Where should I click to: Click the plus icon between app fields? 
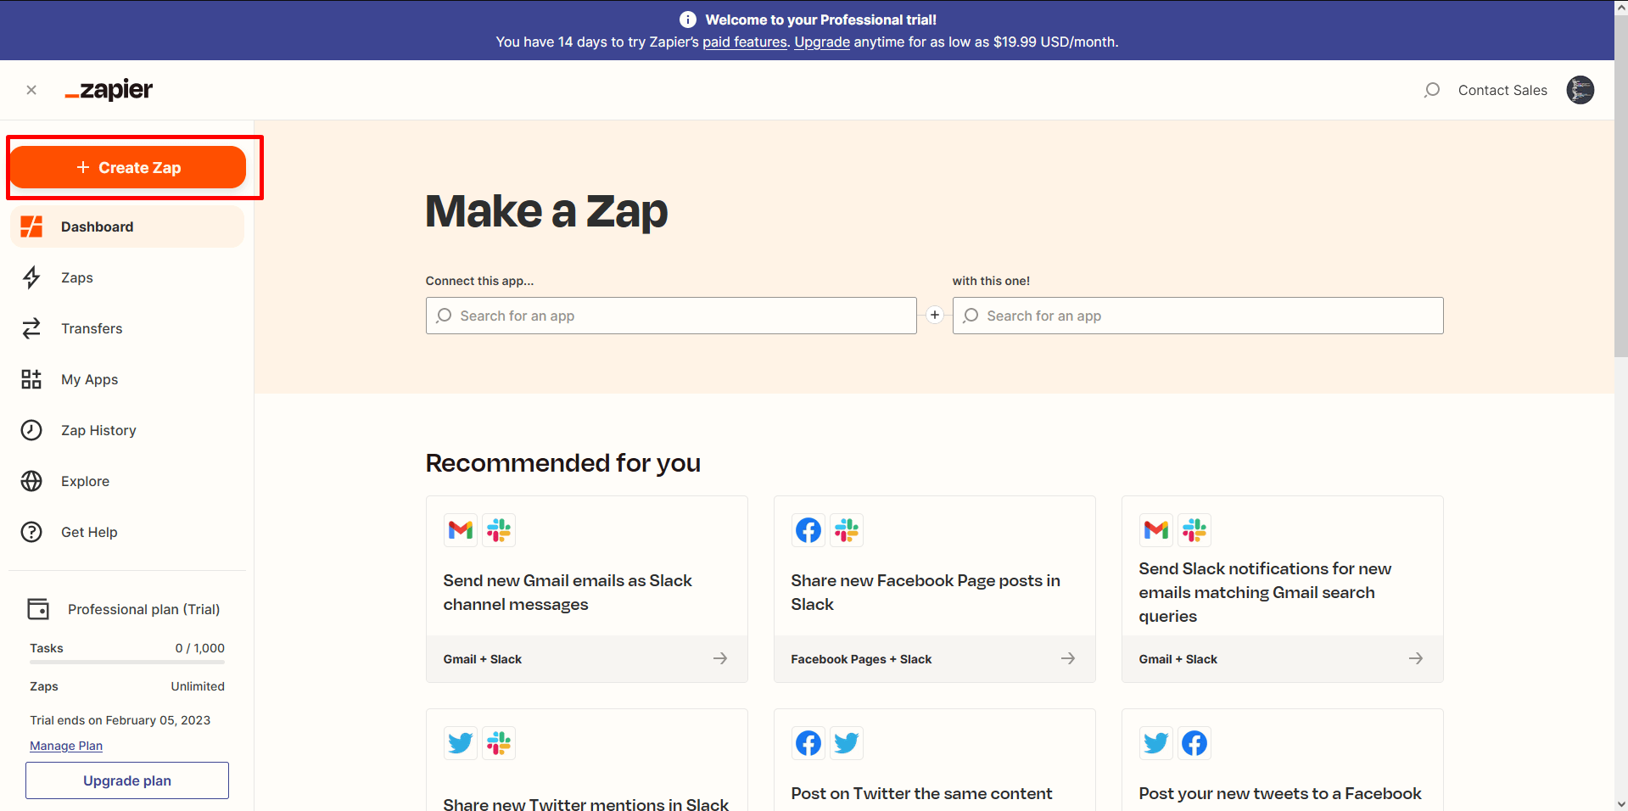pos(935,316)
